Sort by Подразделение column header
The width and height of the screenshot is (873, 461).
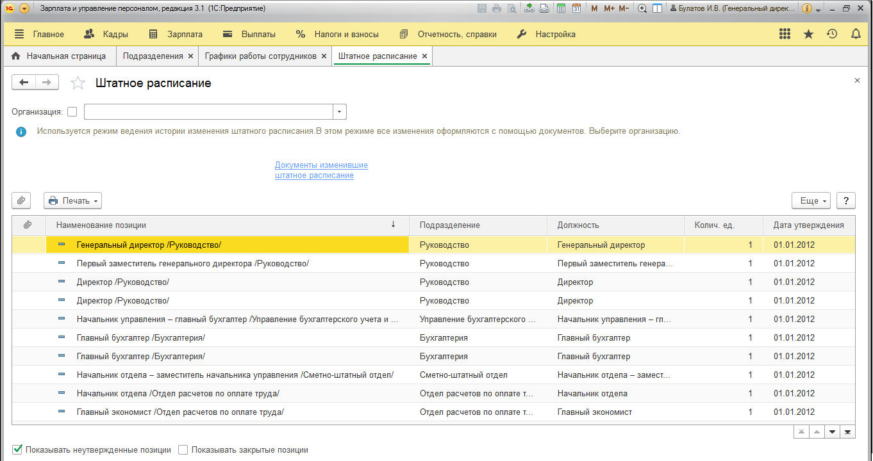tap(478, 225)
